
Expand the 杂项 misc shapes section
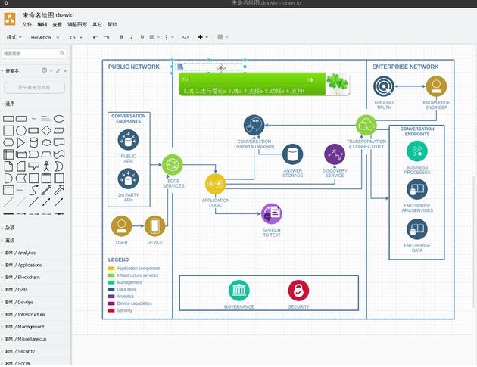tap(10, 228)
